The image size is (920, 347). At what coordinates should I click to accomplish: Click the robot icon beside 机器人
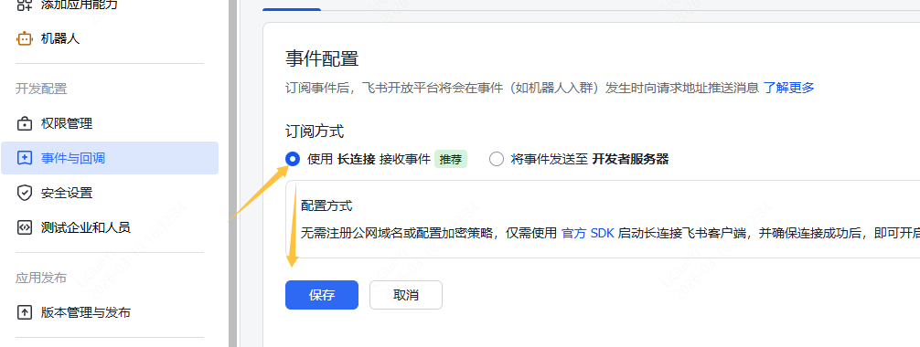(24, 38)
